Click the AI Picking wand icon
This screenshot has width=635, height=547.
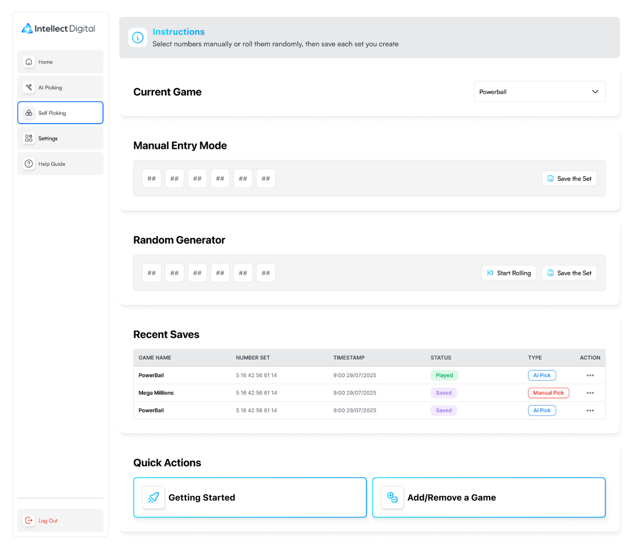point(29,87)
